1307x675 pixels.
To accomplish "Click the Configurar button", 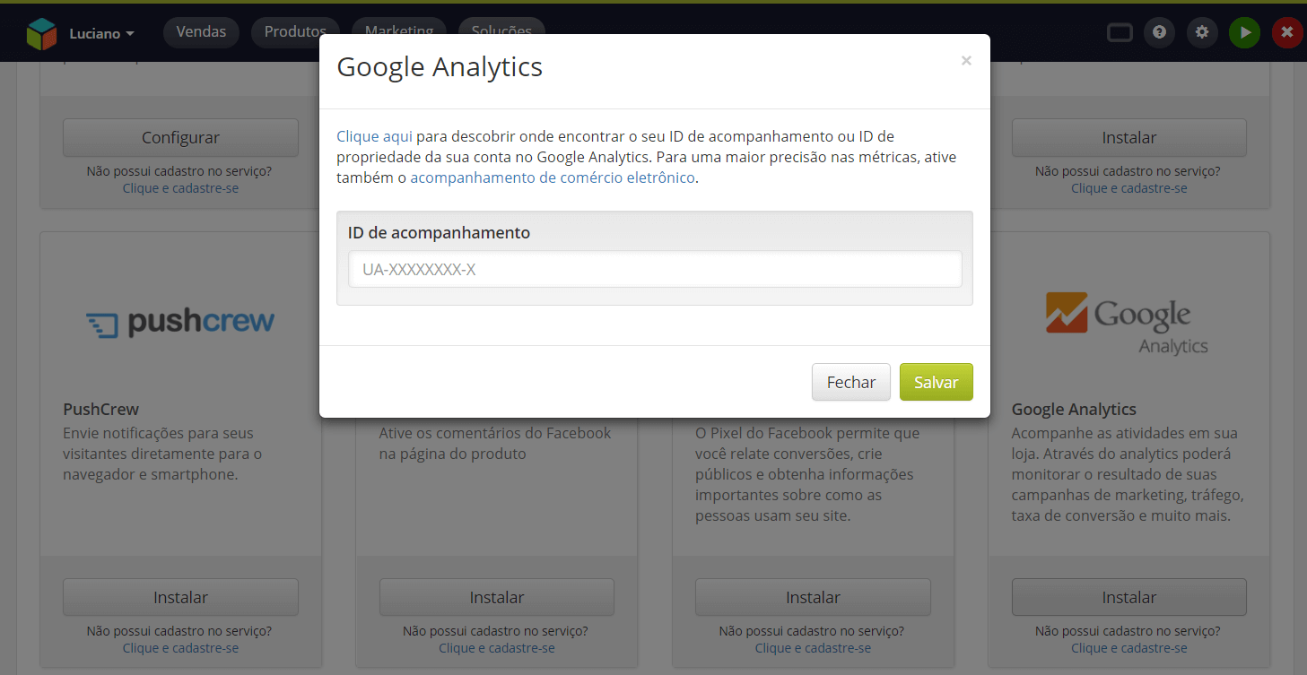I will (x=180, y=138).
